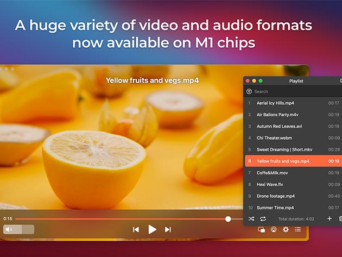Select Chi Theater.webm in playlist
This screenshot has width=342, height=257.
coord(293,138)
